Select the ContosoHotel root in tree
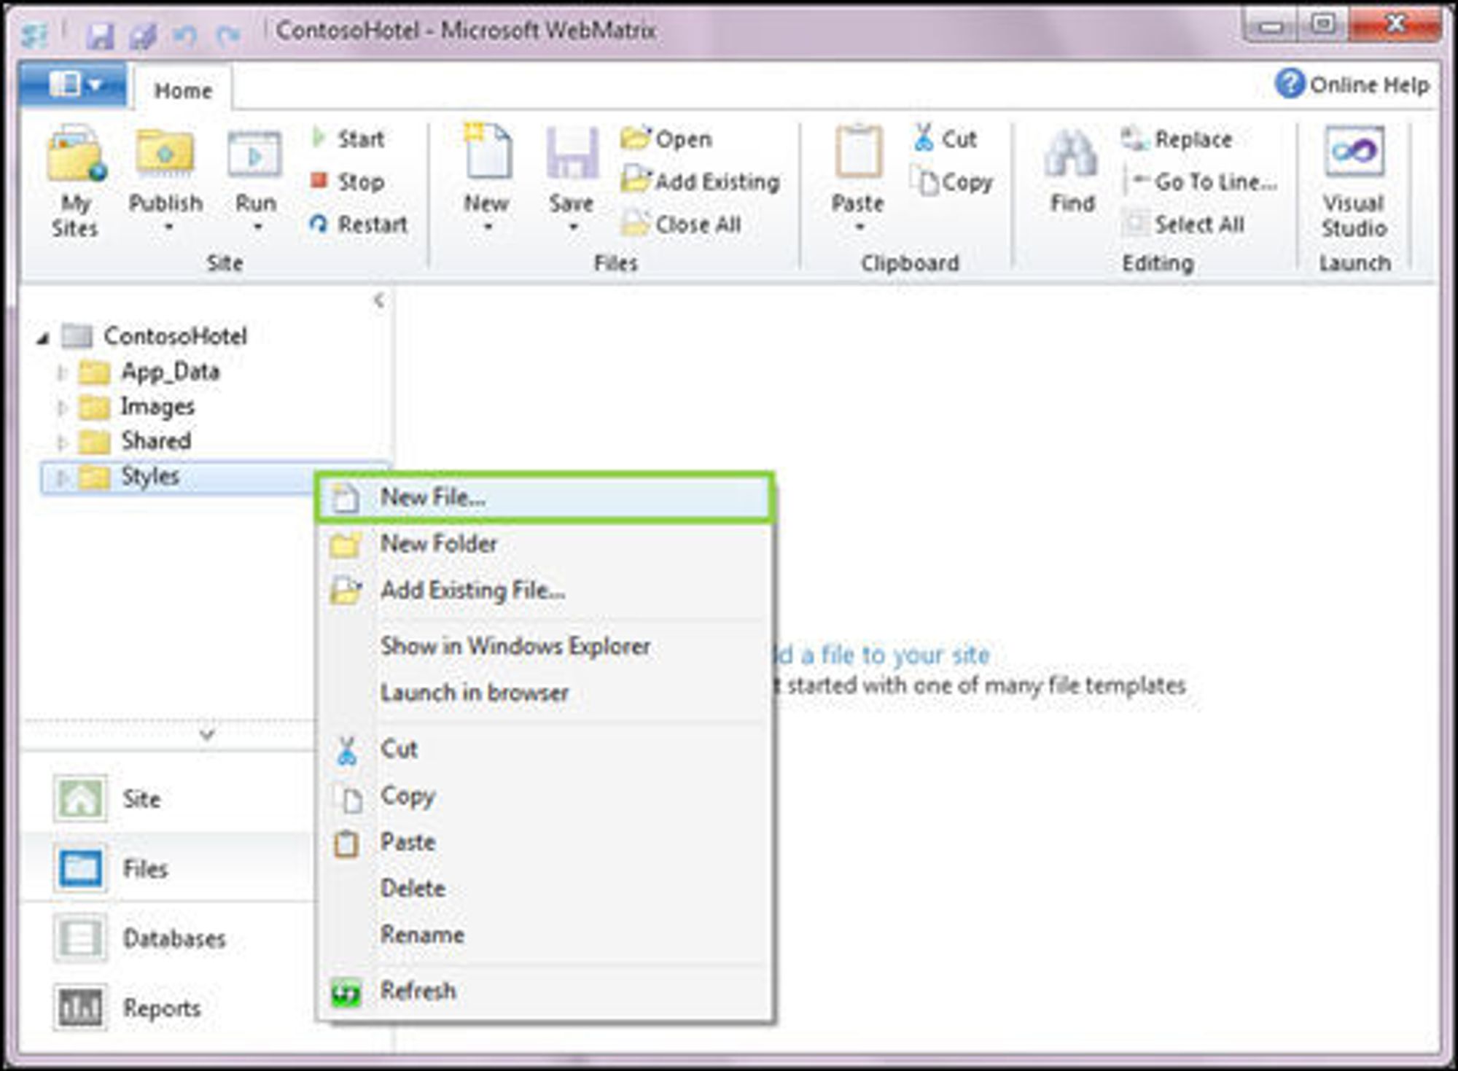This screenshot has height=1071, width=1458. 155,336
